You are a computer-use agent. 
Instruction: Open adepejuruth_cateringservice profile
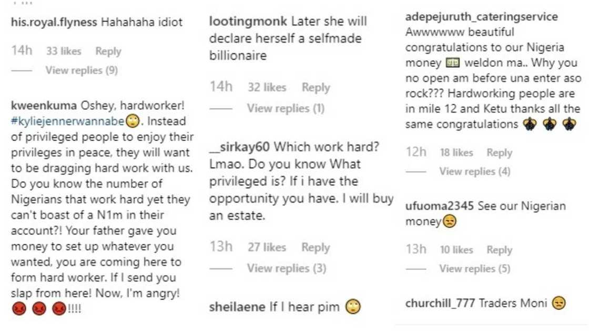[x=482, y=17]
